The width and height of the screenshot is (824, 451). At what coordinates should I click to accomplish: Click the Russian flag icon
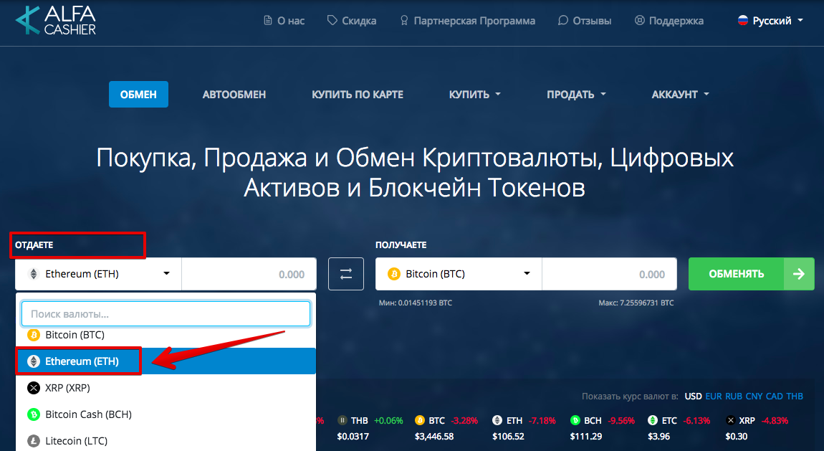pyautogui.click(x=743, y=21)
